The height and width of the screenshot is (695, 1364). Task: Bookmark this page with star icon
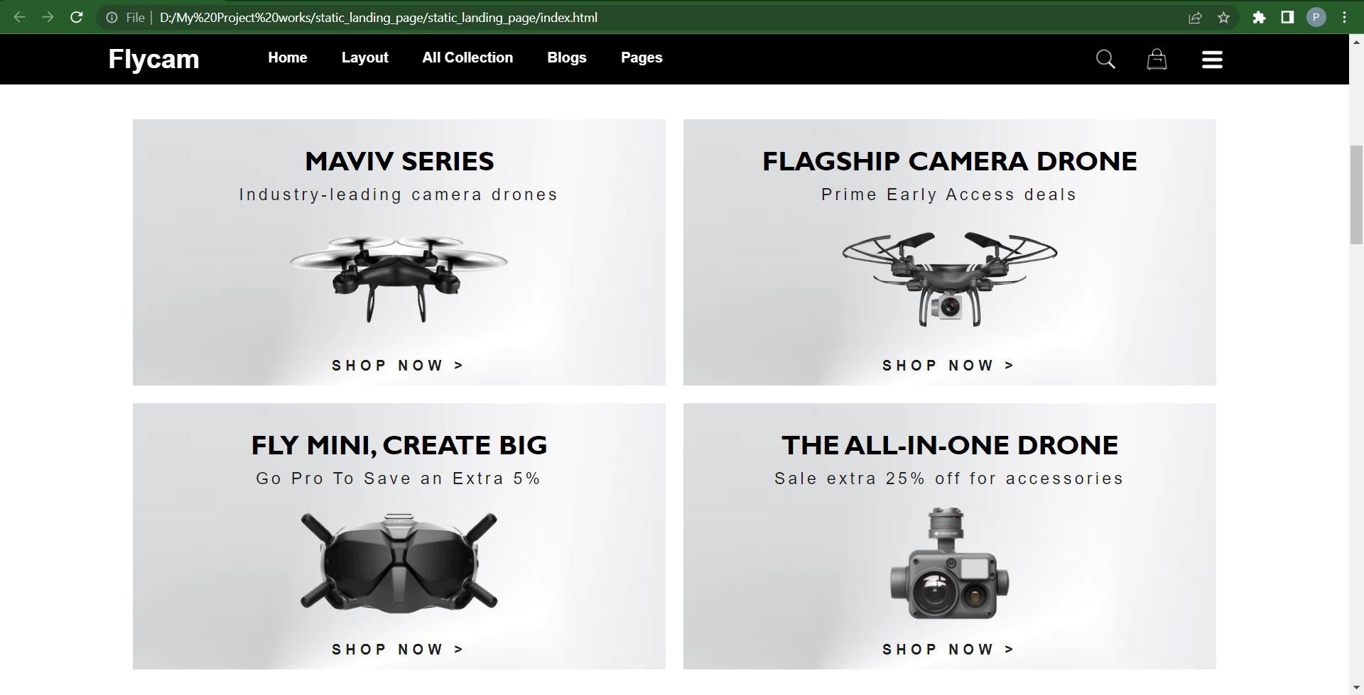coord(1223,18)
